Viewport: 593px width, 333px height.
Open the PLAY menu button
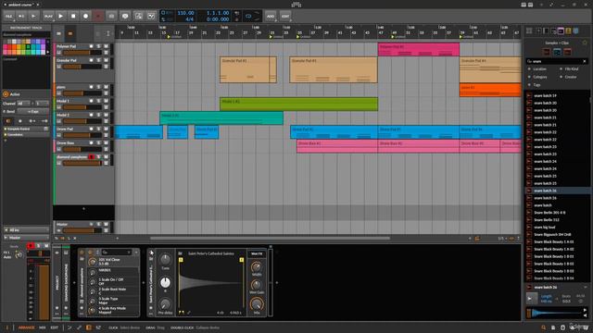pos(48,17)
